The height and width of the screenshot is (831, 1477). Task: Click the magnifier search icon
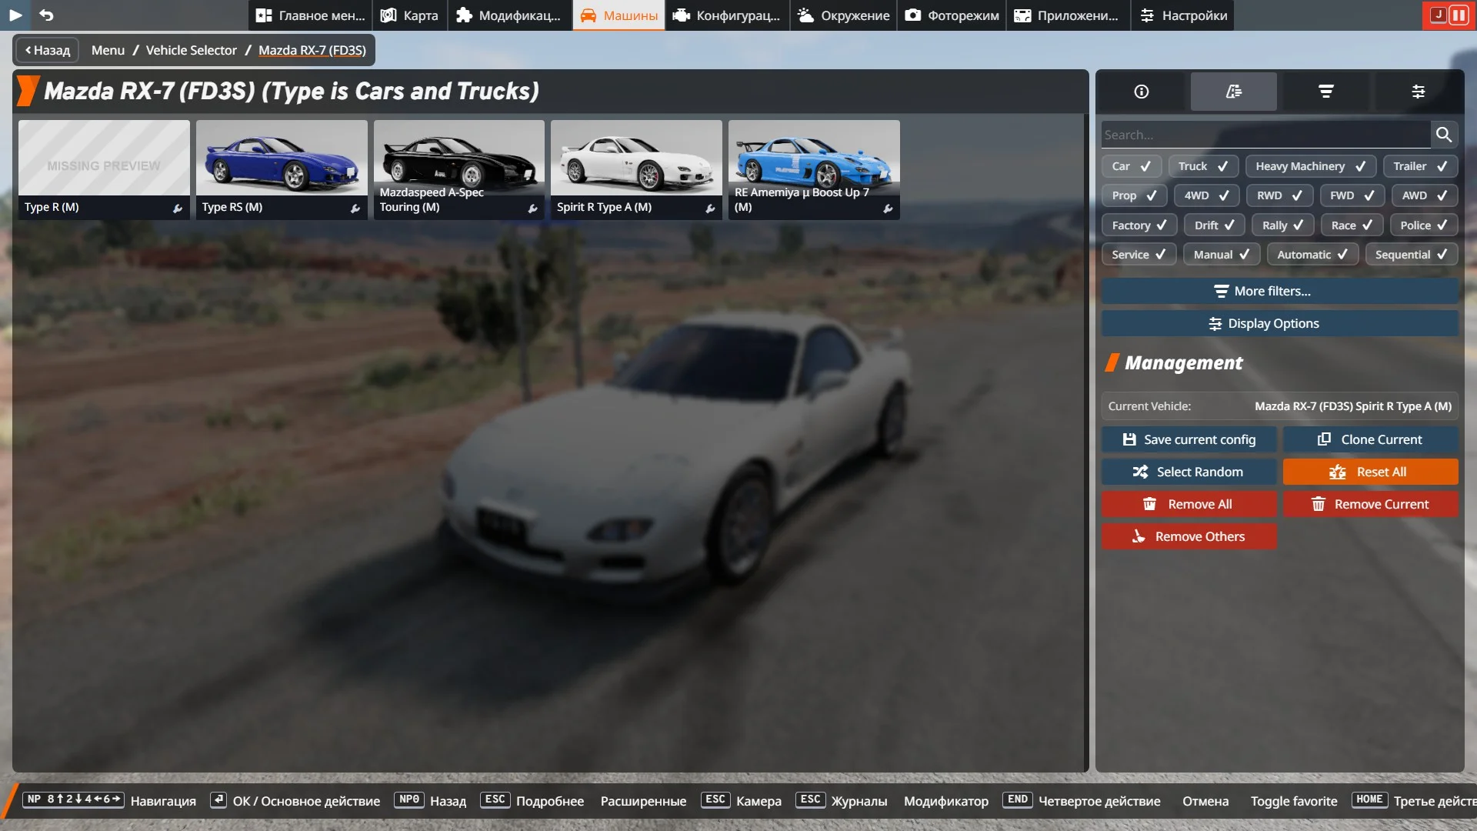[x=1445, y=135]
